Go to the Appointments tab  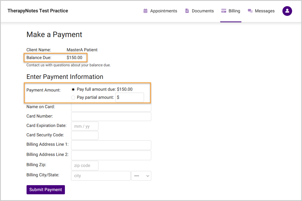tap(163, 11)
